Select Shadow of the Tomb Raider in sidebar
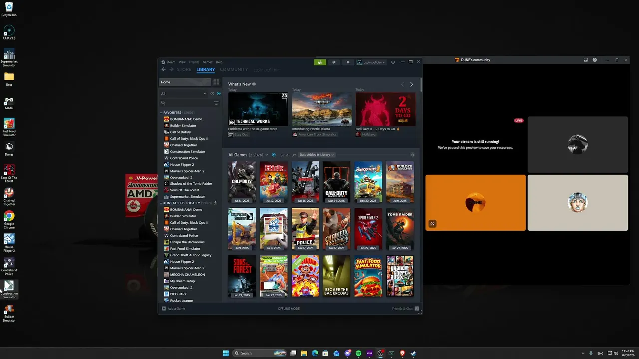The height and width of the screenshot is (359, 639). pos(191,184)
